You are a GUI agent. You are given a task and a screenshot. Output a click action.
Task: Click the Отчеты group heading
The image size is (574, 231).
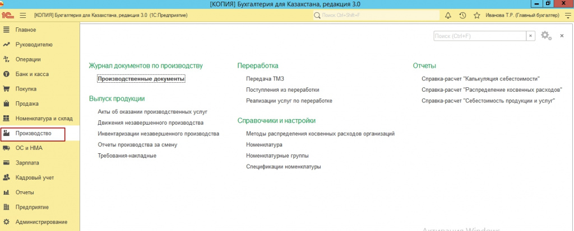(424, 66)
